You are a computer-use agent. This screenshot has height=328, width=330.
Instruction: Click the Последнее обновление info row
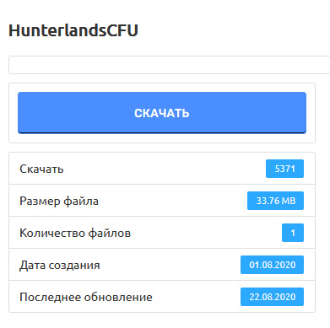point(162,297)
